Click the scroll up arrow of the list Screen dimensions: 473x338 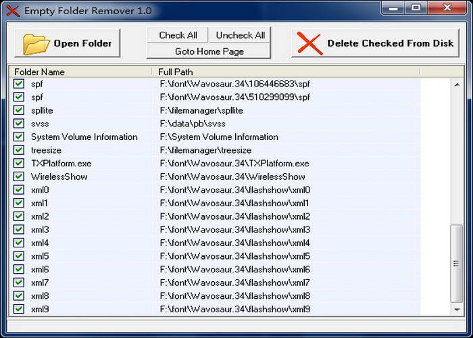(x=457, y=84)
